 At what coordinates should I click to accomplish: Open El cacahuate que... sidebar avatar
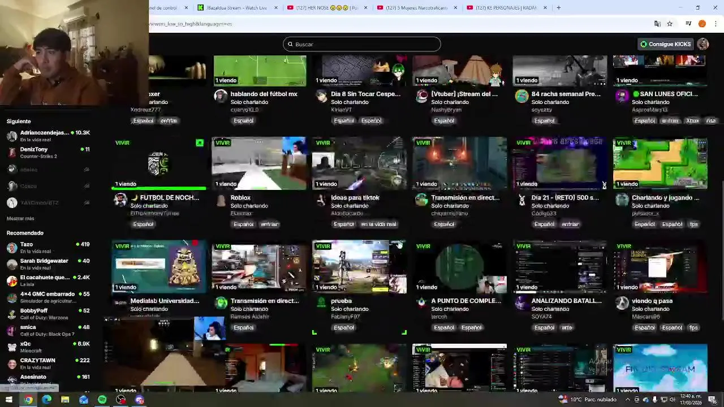[12, 281]
